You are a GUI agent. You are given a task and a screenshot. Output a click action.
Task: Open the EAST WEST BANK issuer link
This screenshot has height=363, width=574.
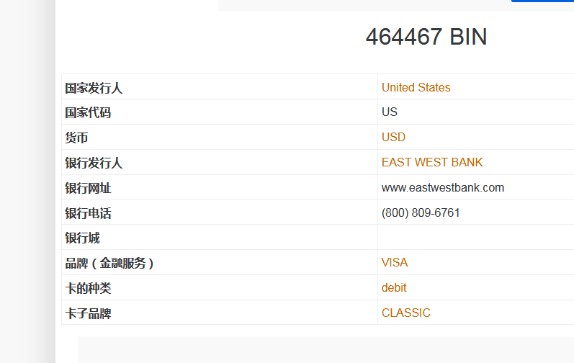point(432,162)
